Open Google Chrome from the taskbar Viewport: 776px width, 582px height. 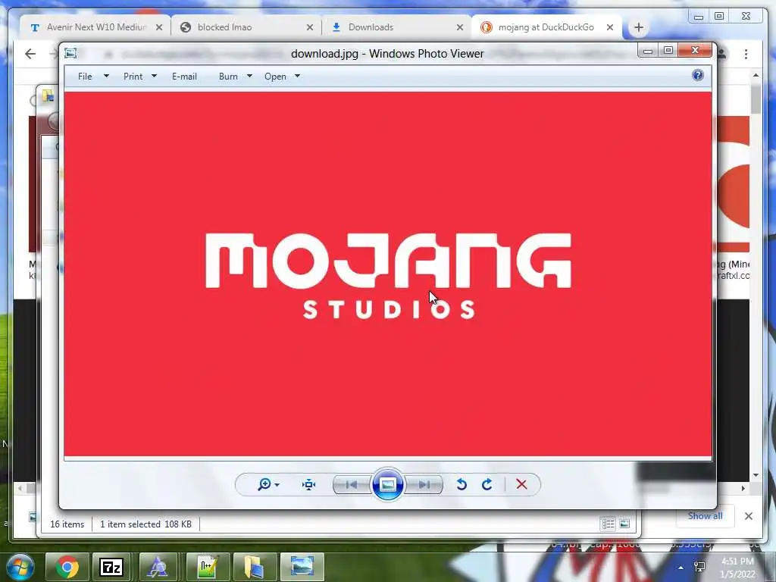67,567
